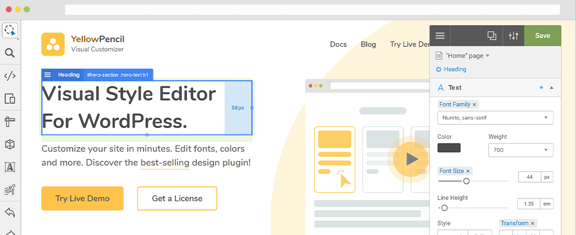Click the best-selling underlined link
576x235 pixels.
click(165, 162)
